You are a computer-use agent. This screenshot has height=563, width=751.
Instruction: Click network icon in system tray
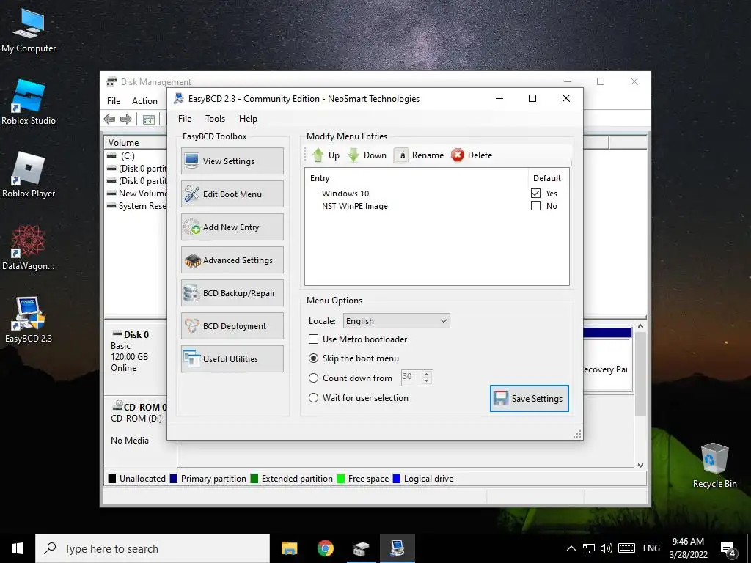click(589, 548)
